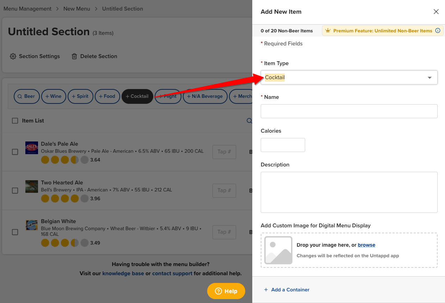
Task: Click Add a Container
Action: (287, 290)
